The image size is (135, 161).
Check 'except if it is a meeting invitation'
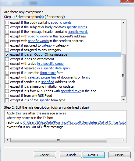[7, 86]
